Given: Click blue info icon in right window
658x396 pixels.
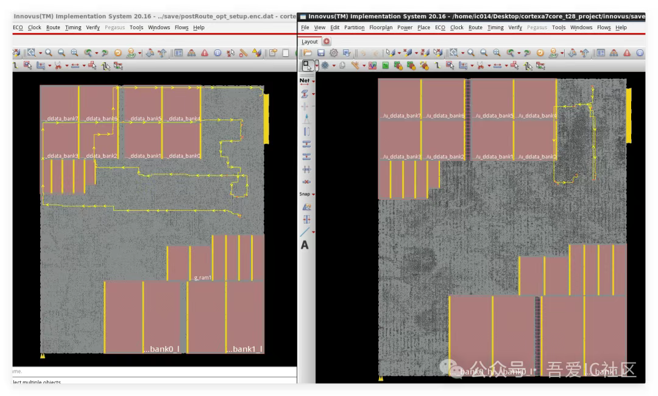Looking at the screenshot, I should tap(640, 53).
